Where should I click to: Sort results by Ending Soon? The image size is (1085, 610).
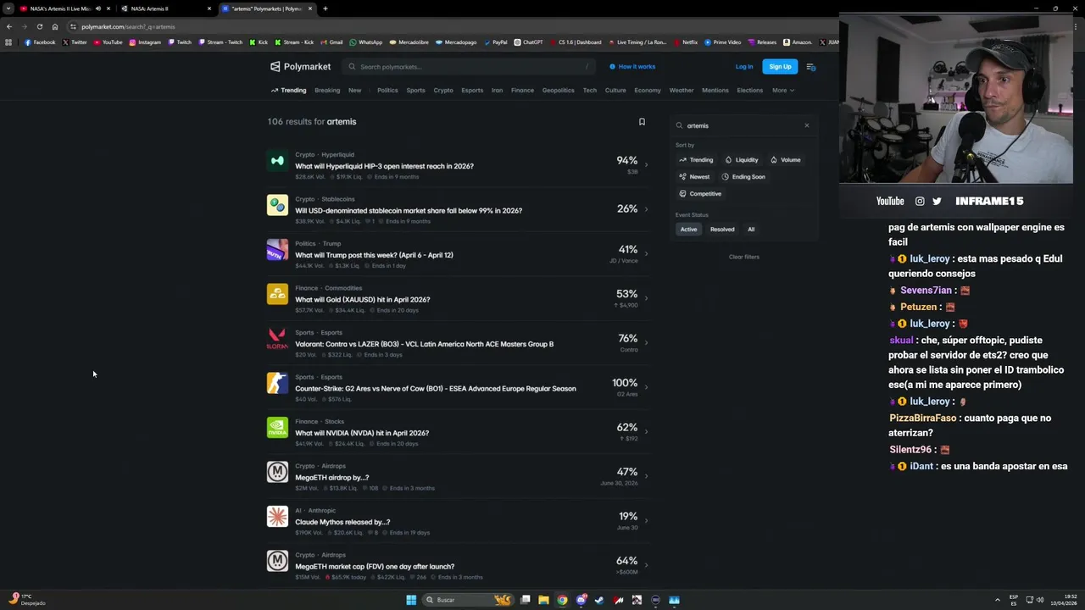click(x=743, y=176)
